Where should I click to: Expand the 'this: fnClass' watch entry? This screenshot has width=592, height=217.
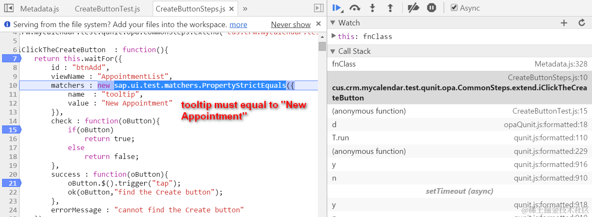[x=334, y=36]
